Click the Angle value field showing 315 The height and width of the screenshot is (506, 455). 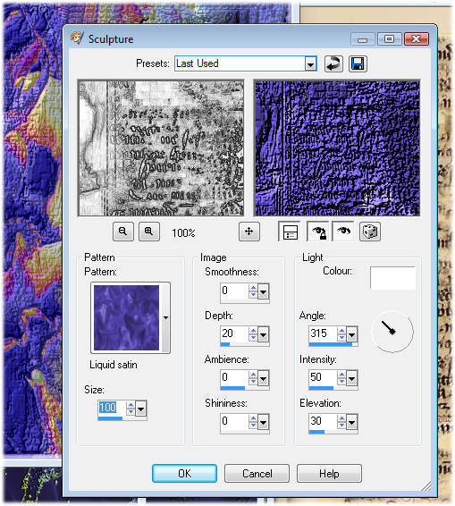[323, 333]
